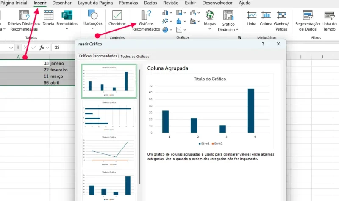
Task: Select the fourth column chart thumbnail
Action: coord(109,185)
